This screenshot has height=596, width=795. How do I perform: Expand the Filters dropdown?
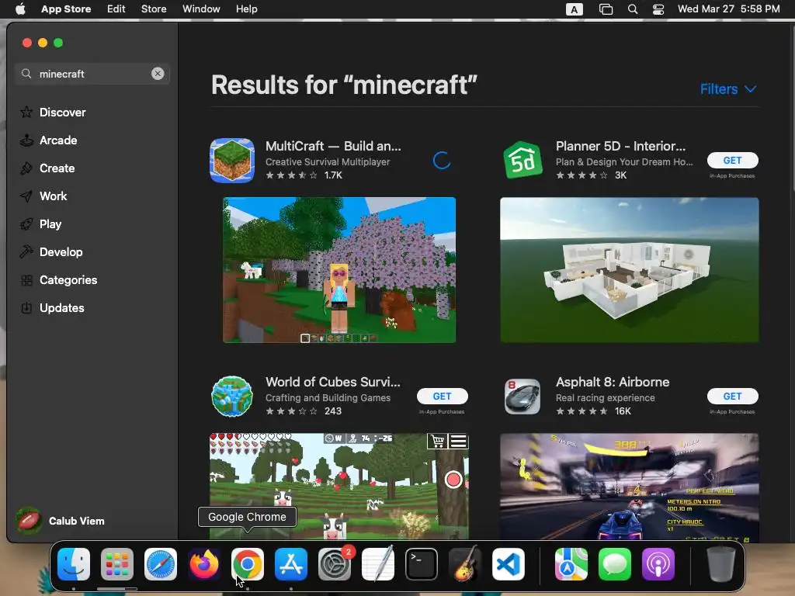pyautogui.click(x=728, y=89)
